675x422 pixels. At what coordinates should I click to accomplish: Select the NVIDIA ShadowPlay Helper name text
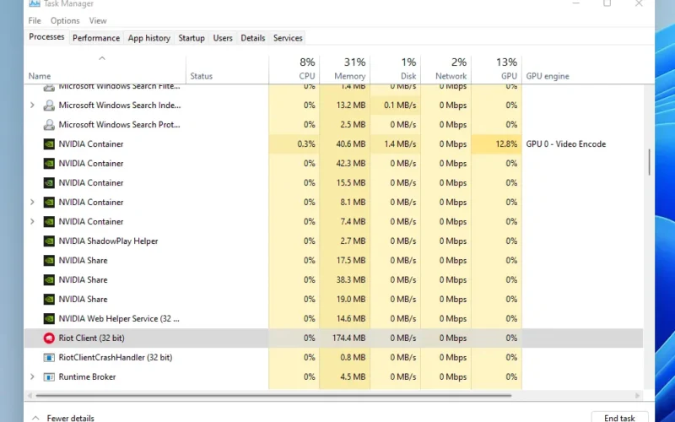click(109, 241)
